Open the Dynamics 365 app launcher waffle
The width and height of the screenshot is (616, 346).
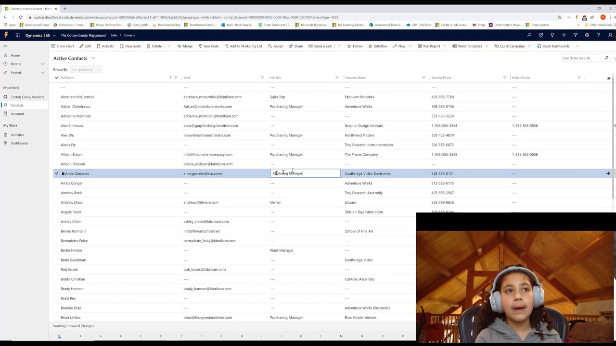tap(17, 35)
